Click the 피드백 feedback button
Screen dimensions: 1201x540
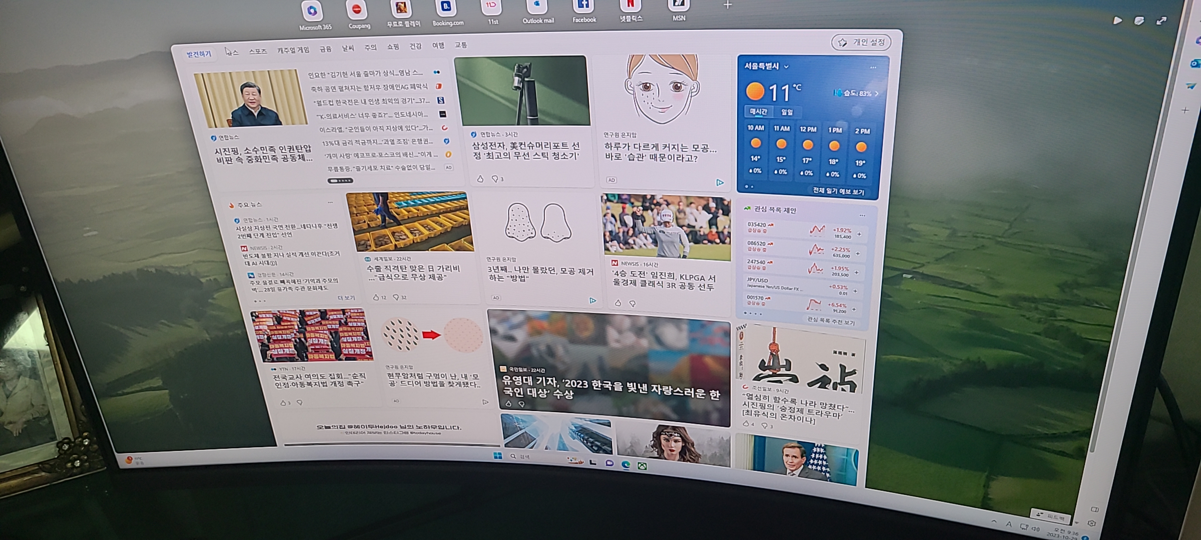tap(1050, 516)
